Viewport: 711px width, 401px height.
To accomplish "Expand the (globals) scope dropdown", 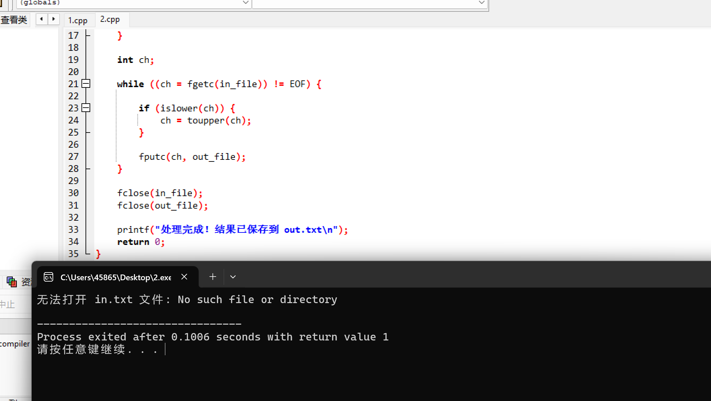I will [245, 3].
